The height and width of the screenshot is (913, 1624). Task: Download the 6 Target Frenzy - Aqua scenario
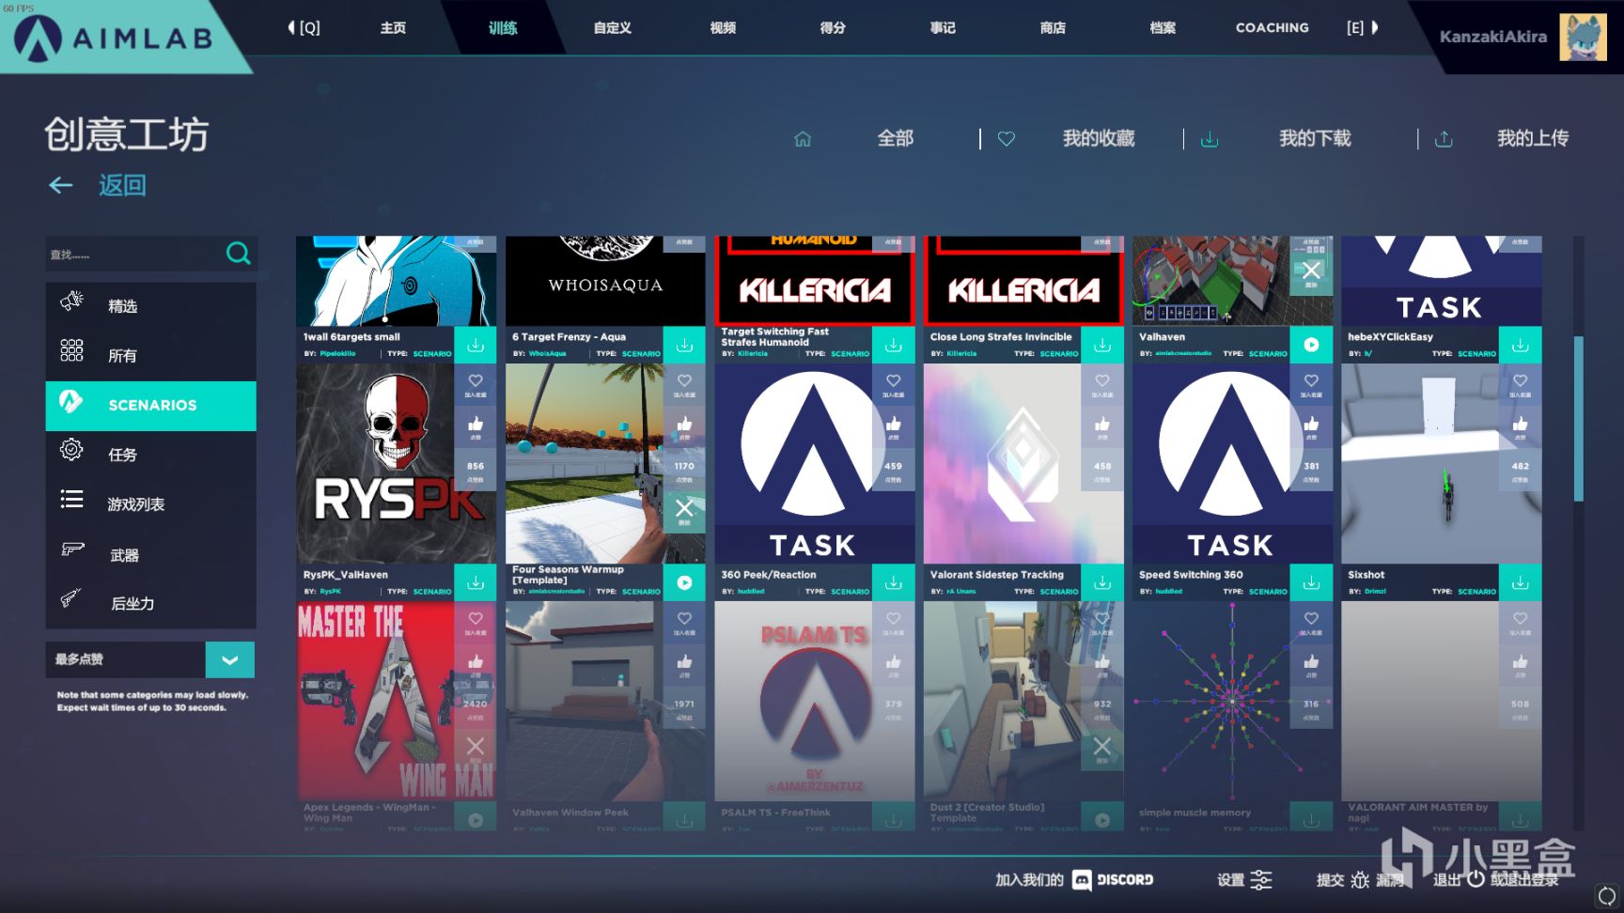point(684,345)
